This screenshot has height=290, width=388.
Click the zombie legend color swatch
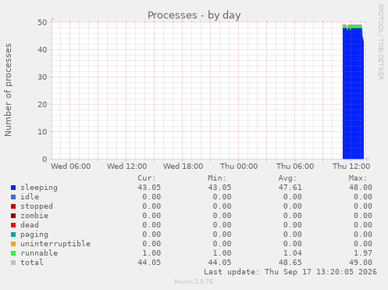click(x=13, y=216)
